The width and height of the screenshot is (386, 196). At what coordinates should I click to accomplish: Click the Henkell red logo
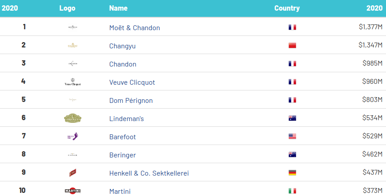point(72,173)
